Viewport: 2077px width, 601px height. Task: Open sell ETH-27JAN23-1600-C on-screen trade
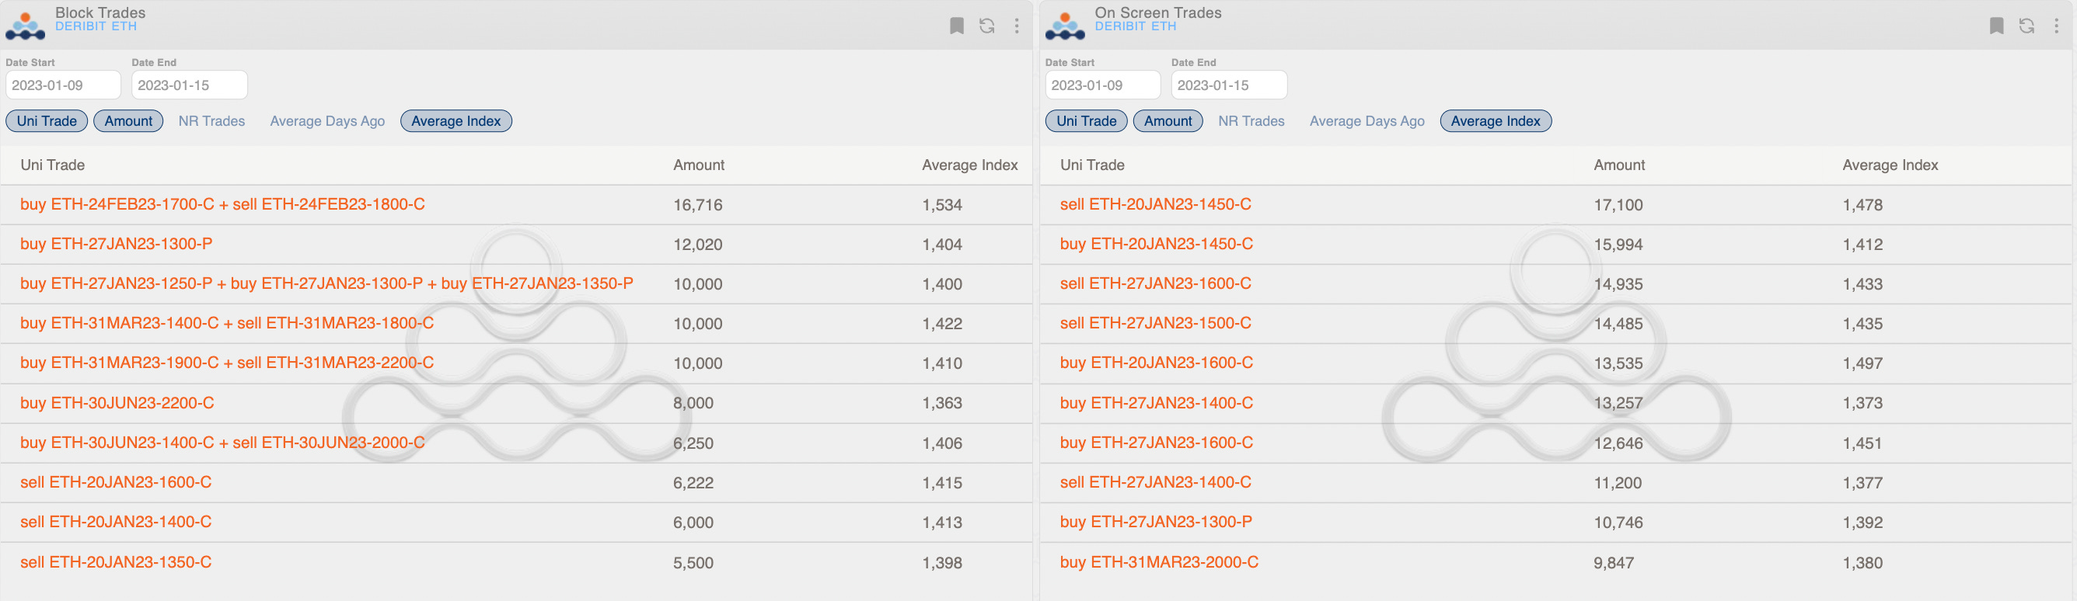(x=1155, y=283)
